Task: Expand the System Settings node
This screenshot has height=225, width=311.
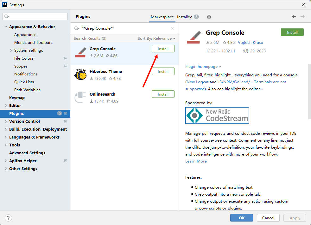Action: click(11, 50)
